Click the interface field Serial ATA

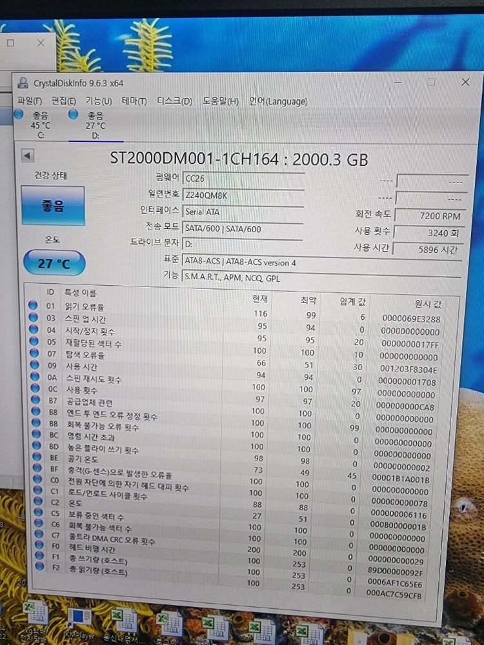(243, 212)
